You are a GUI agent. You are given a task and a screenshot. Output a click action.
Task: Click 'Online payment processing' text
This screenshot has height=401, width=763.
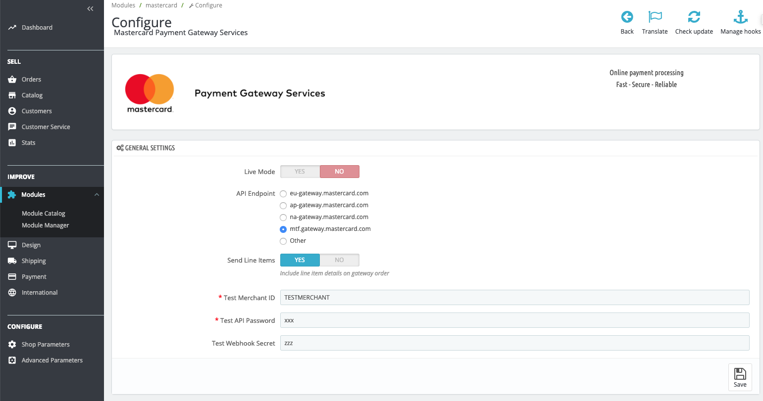[647, 73]
